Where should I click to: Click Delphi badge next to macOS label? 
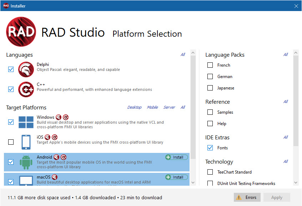[x=55, y=177]
